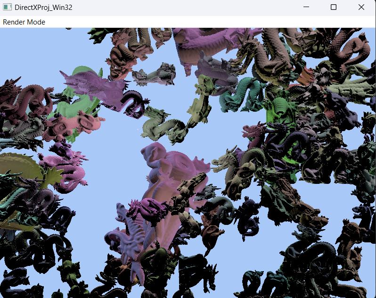Minimize the DirectXProj_Win32 window

(306, 8)
